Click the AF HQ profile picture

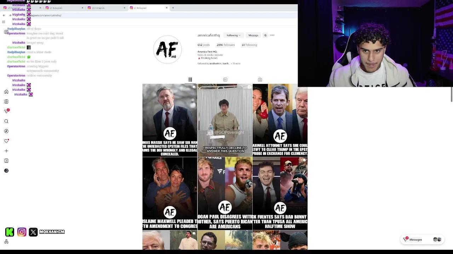(167, 50)
